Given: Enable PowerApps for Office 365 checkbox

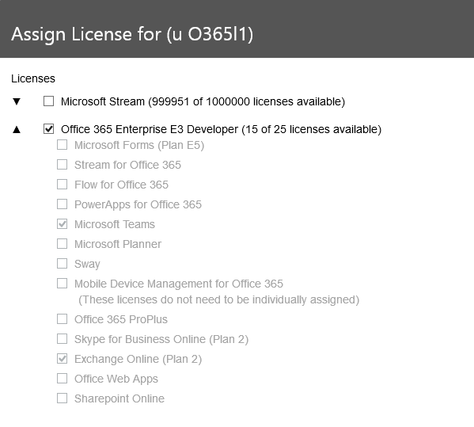Looking at the screenshot, I should tap(63, 204).
